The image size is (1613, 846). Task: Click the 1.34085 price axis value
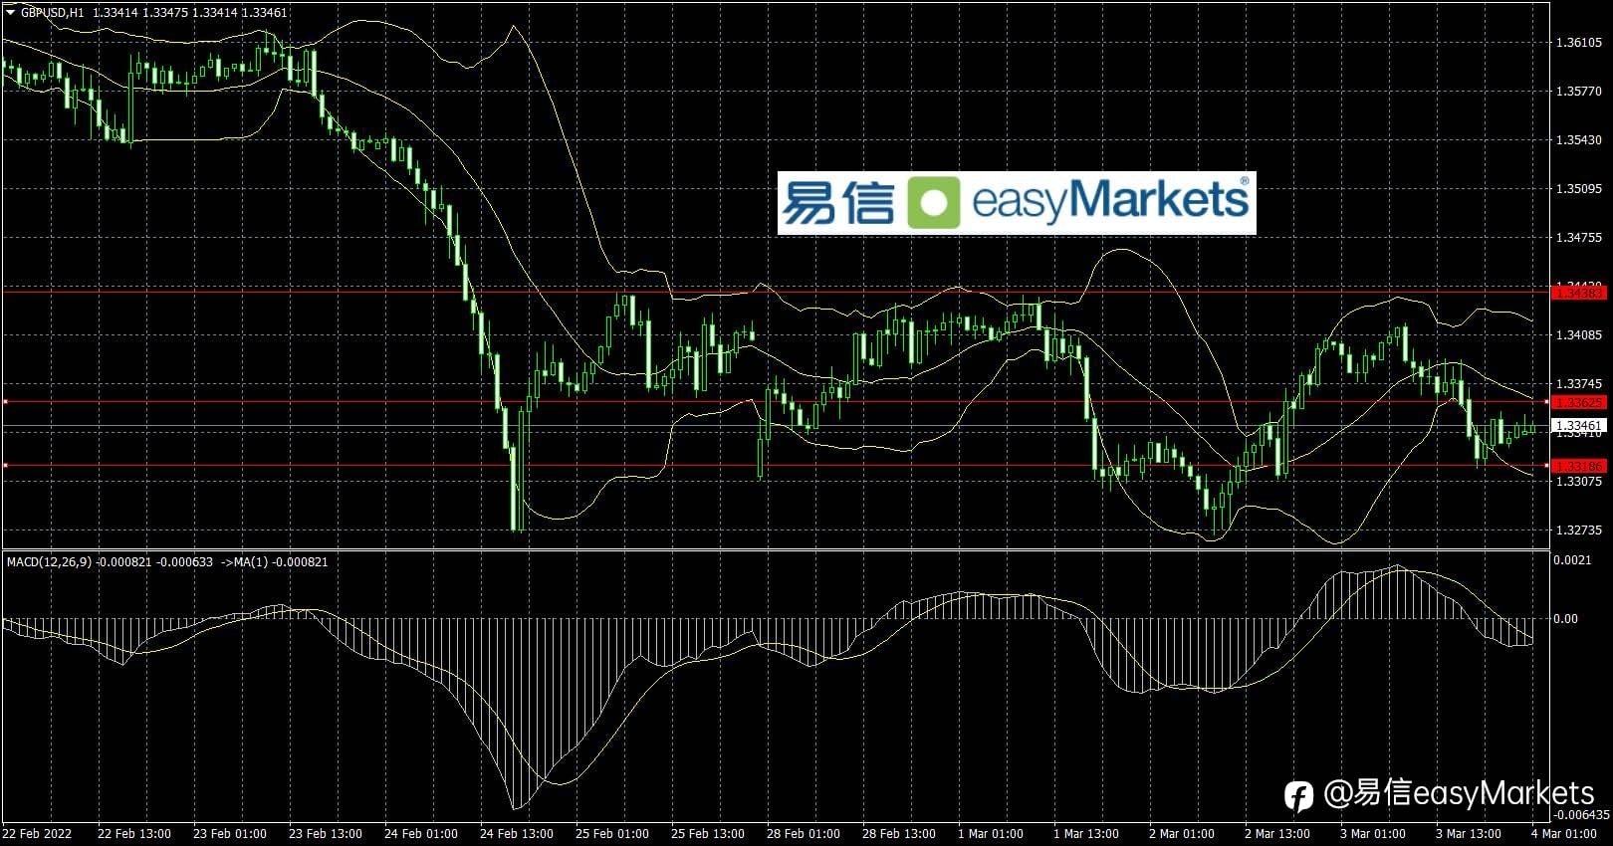pyautogui.click(x=1579, y=335)
